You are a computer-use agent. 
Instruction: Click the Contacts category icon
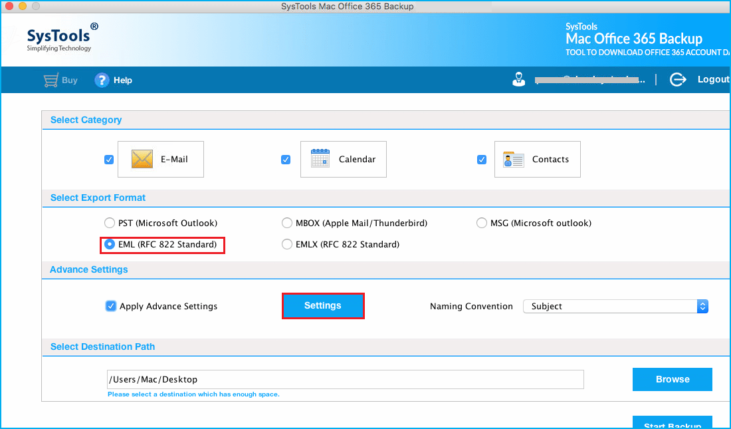[x=512, y=159]
